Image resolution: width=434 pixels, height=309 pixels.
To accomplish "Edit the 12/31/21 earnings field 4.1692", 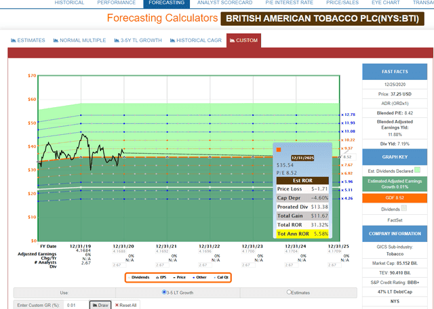I will click(x=162, y=251).
